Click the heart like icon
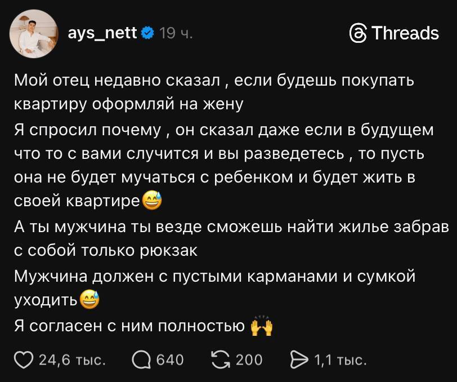Screen dimensions: 457x382 (x=24, y=360)
